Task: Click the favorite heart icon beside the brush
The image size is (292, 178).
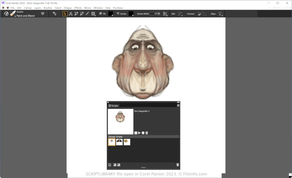Action: [x=43, y=13]
